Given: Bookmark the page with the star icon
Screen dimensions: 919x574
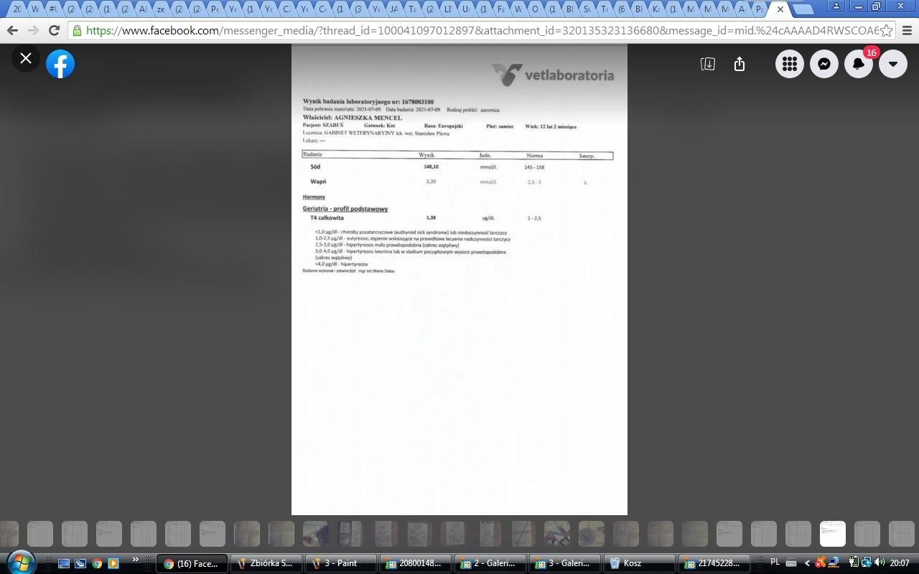Looking at the screenshot, I should point(887,31).
